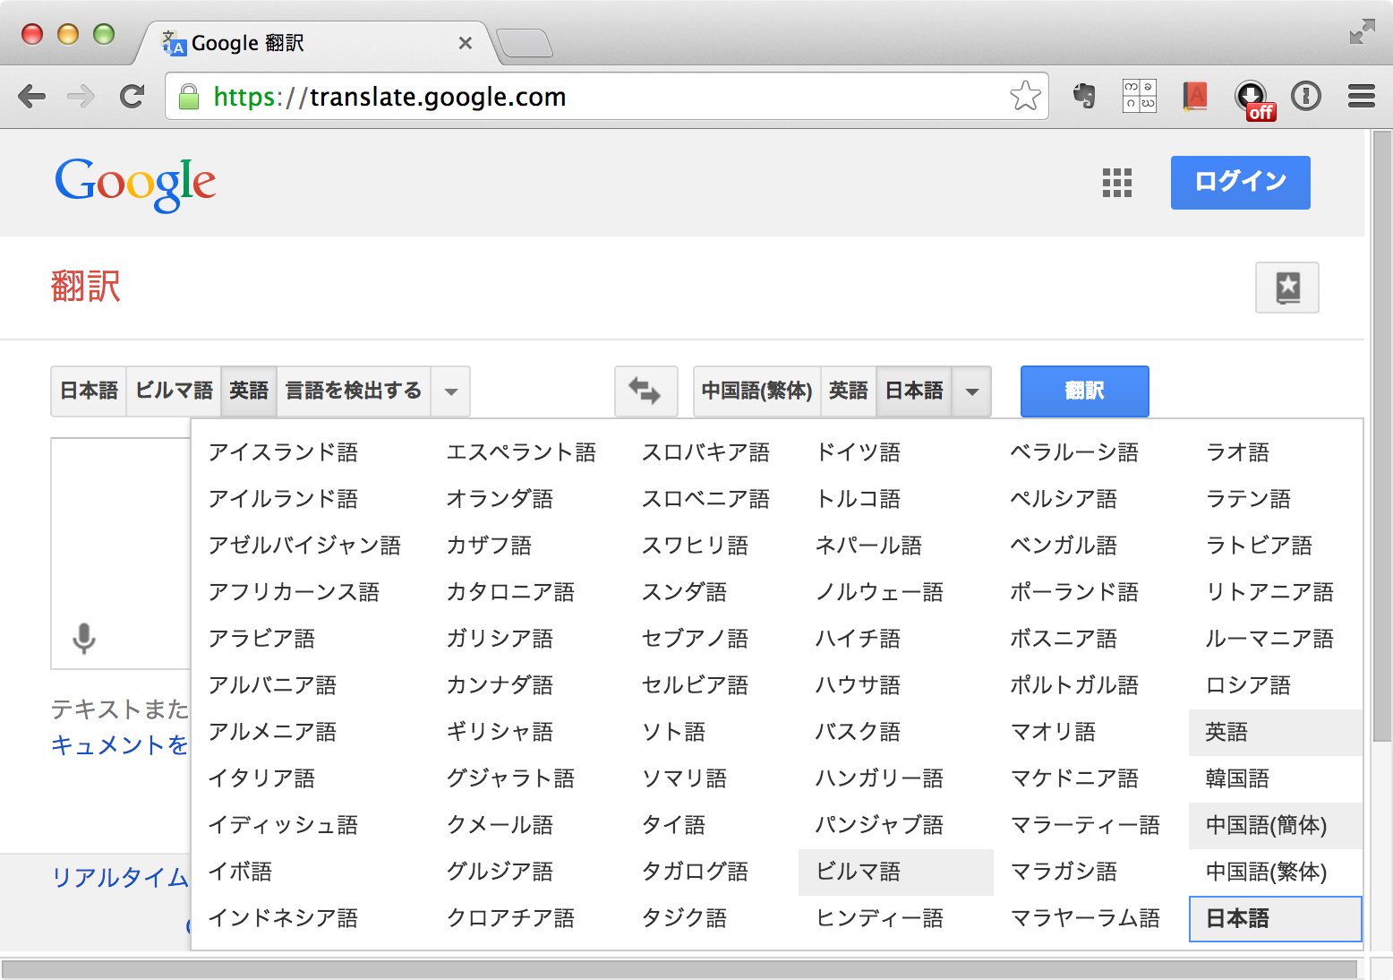Open the Google apps grid
Image resolution: width=1393 pixels, height=980 pixels.
click(x=1117, y=183)
